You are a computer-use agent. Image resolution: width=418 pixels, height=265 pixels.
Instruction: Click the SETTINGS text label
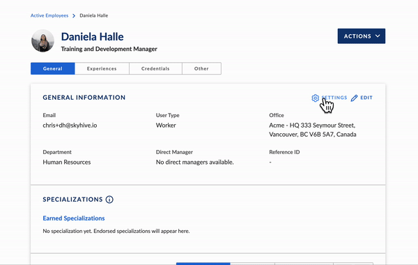(x=334, y=98)
